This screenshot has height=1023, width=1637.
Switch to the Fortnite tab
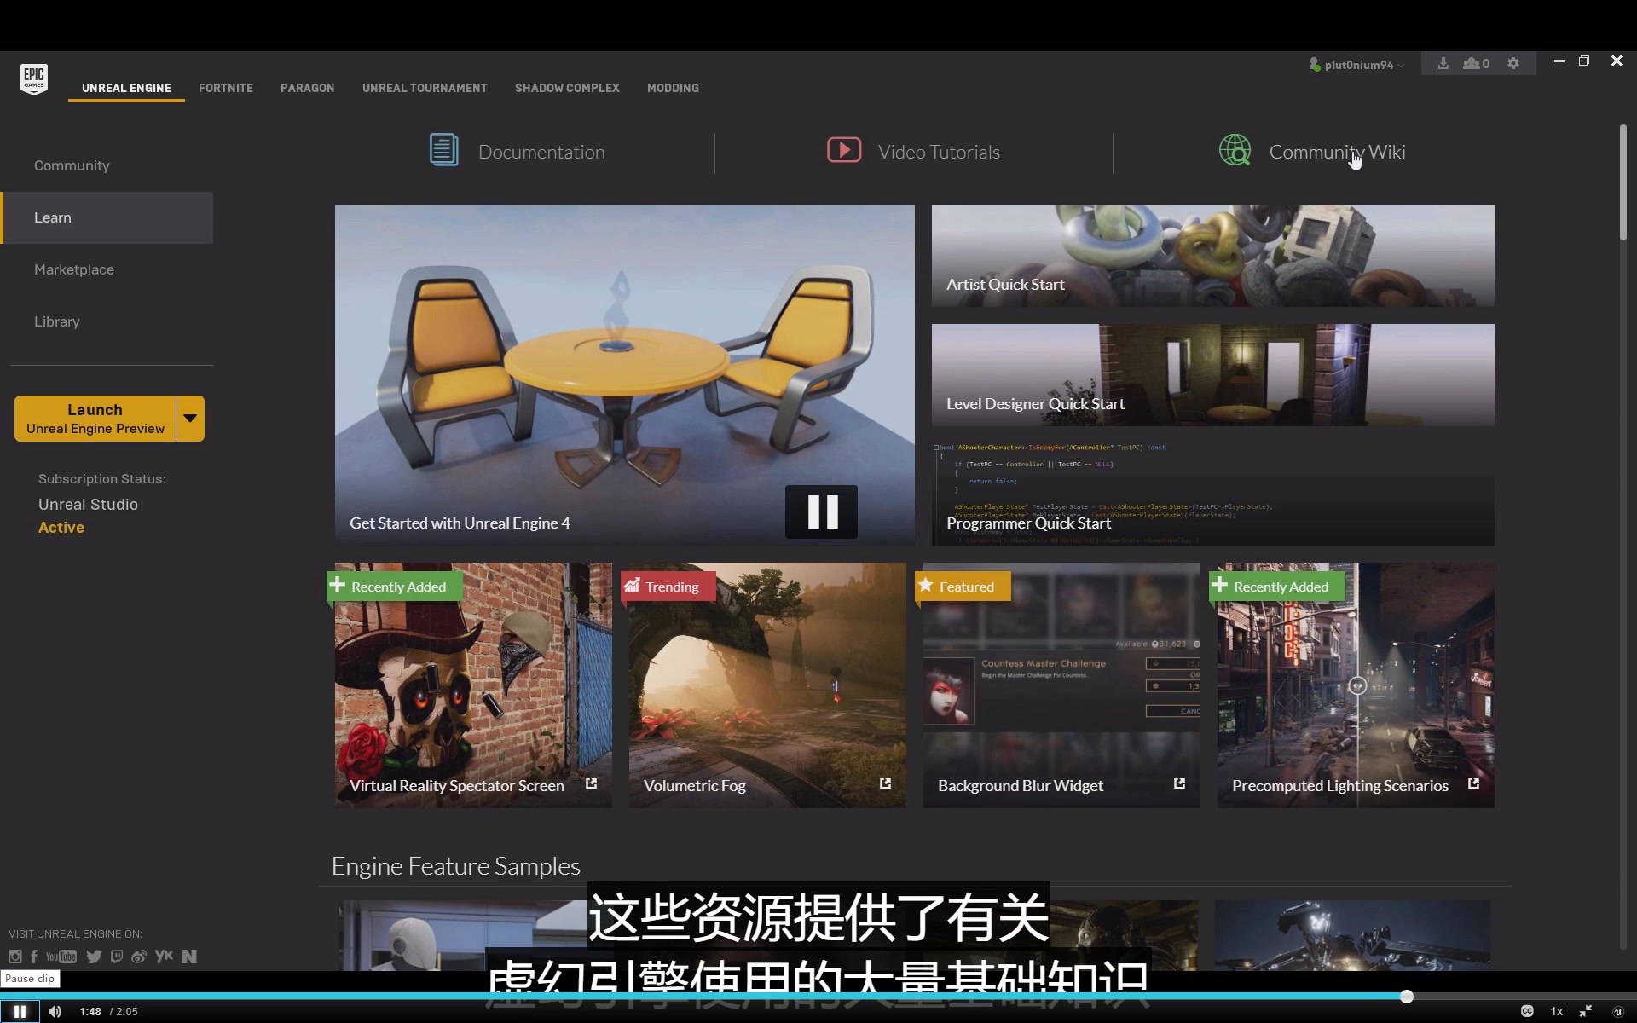[x=226, y=88]
